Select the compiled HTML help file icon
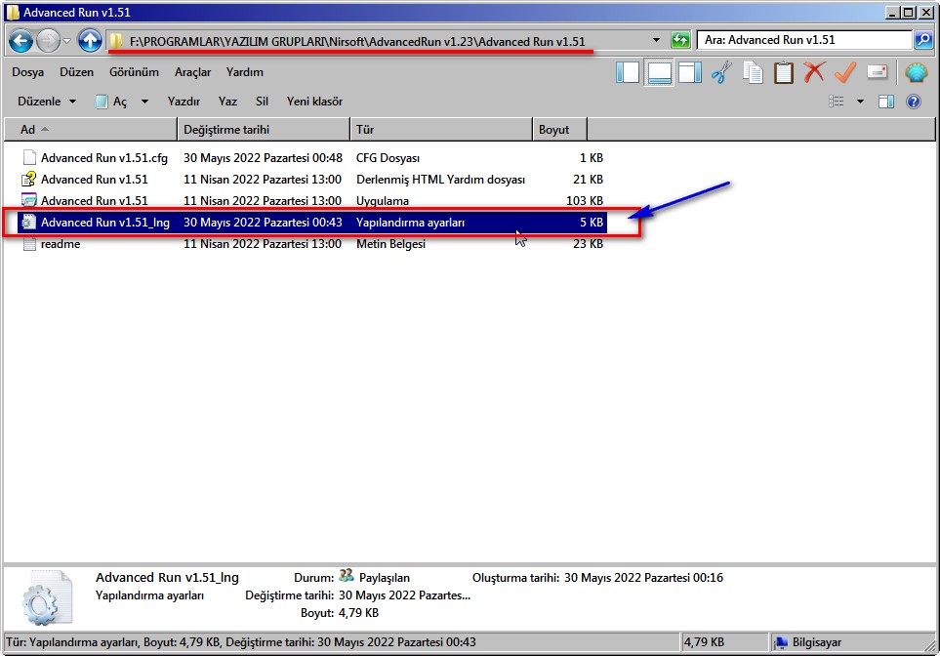The width and height of the screenshot is (940, 656). pyautogui.click(x=28, y=179)
